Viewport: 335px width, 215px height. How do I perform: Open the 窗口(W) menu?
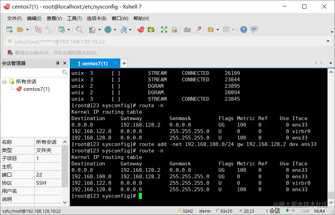(x=120, y=18)
